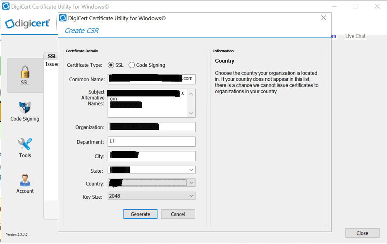The height and width of the screenshot is (244, 387).
Task: Click the Organization input field
Action: [151, 127]
